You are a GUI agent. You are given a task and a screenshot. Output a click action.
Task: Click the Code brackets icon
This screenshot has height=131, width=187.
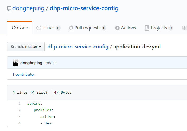coord(13,28)
